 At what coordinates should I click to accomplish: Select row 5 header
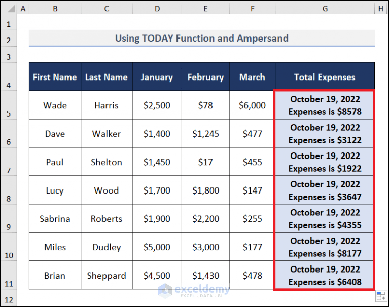coord(9,105)
